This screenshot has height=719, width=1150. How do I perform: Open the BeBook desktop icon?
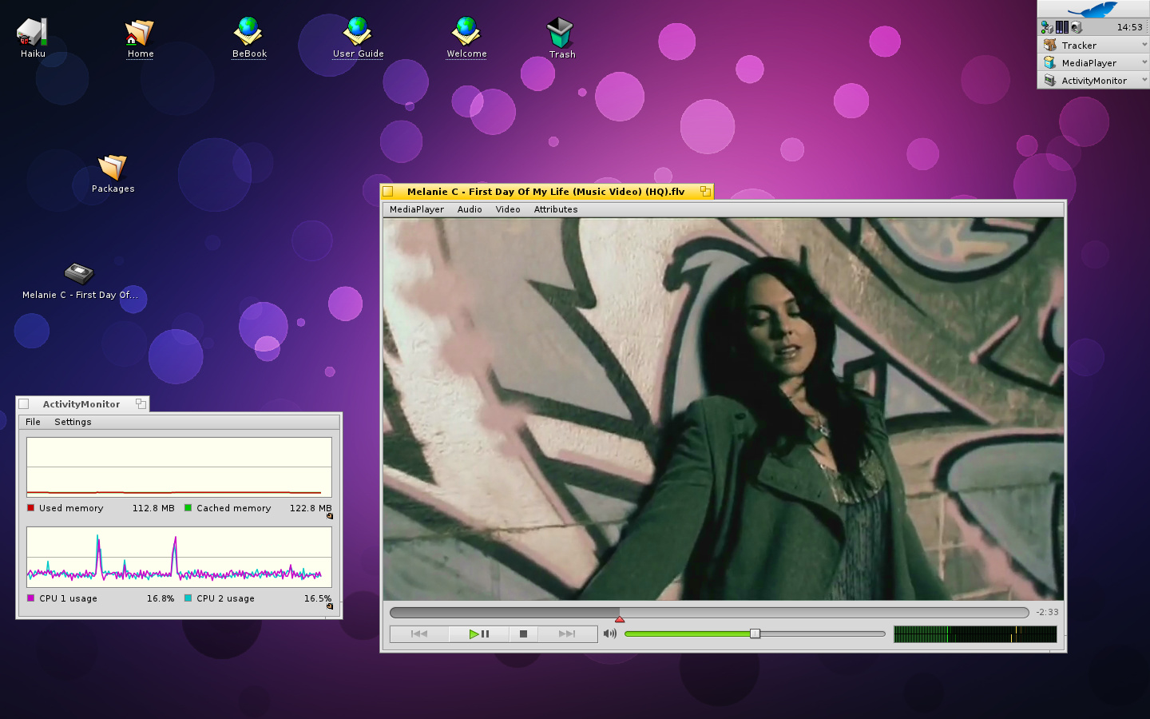249,32
